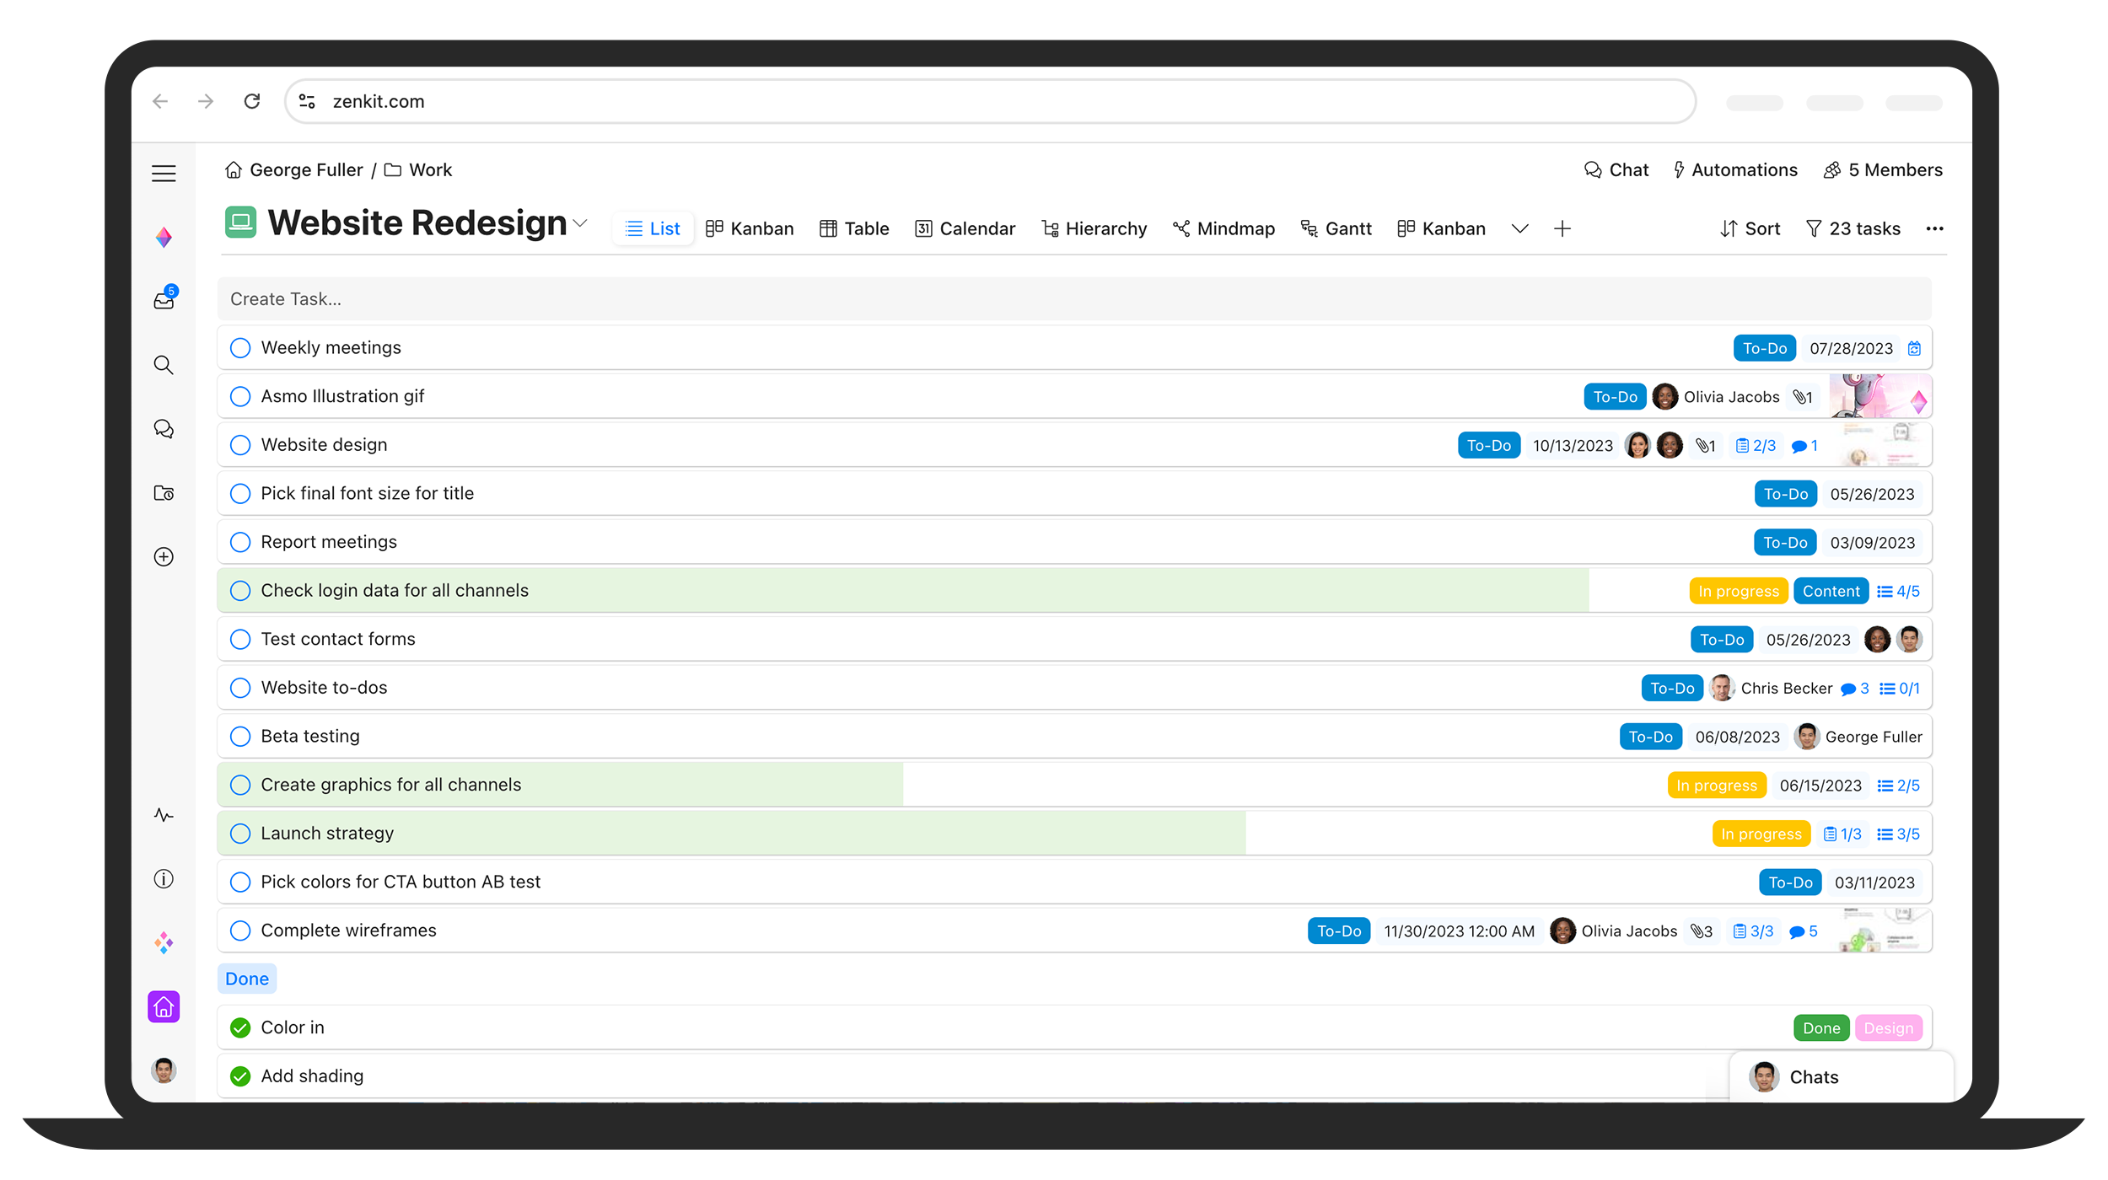Open the notifications inbox icon
This screenshot has width=2108, height=1180.
coord(164,300)
